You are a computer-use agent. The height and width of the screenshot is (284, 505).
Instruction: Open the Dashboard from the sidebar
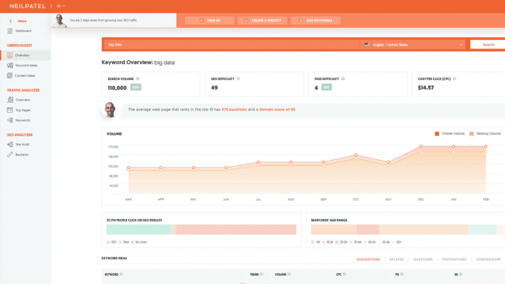[x=23, y=31]
